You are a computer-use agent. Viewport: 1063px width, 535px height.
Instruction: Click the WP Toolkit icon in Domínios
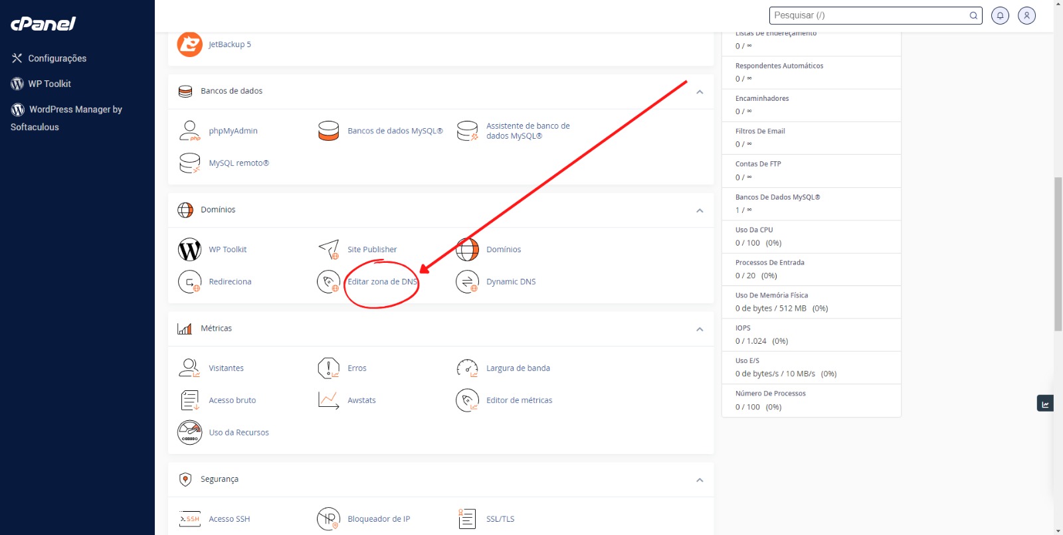click(189, 250)
